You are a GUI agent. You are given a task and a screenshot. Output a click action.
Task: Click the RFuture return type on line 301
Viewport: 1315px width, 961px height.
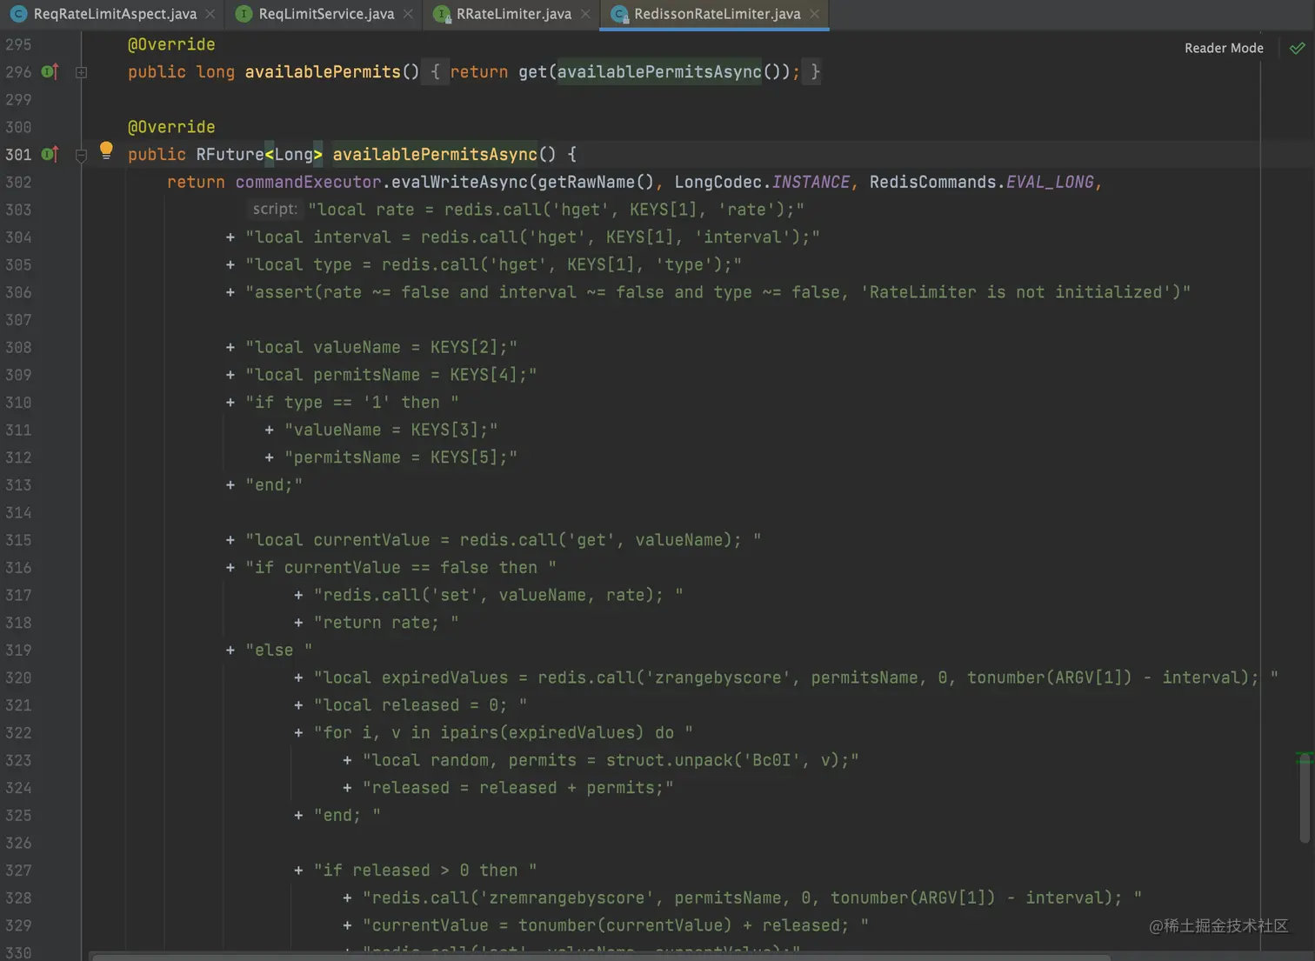click(x=230, y=155)
